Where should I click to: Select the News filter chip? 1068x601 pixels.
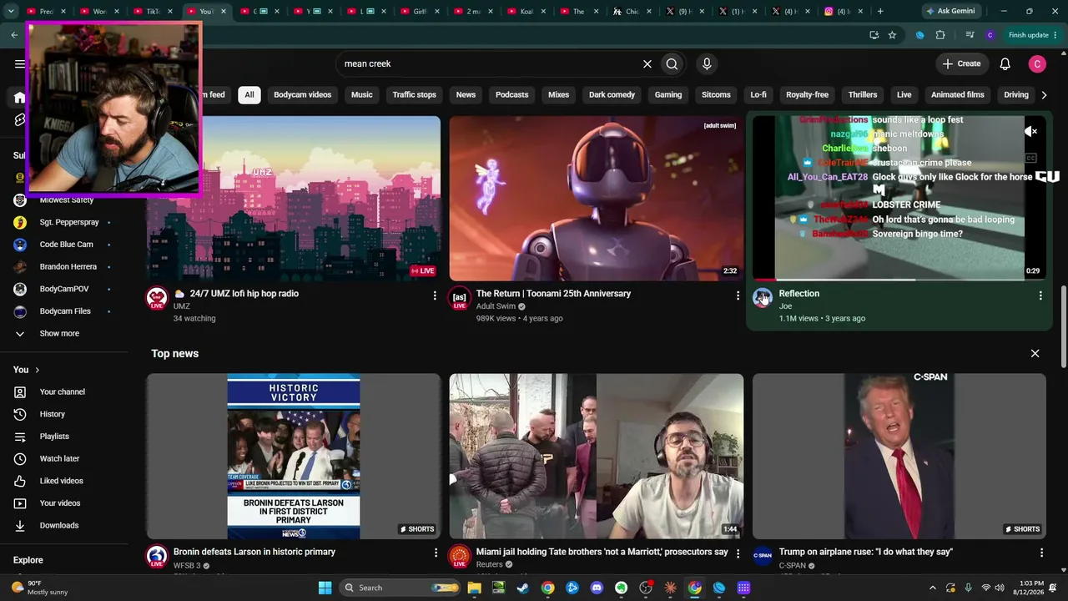(466, 94)
